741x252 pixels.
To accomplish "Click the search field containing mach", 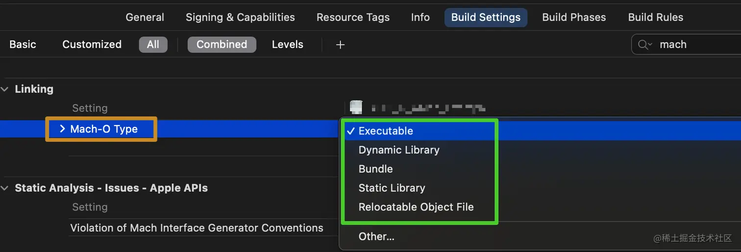I will click(696, 44).
